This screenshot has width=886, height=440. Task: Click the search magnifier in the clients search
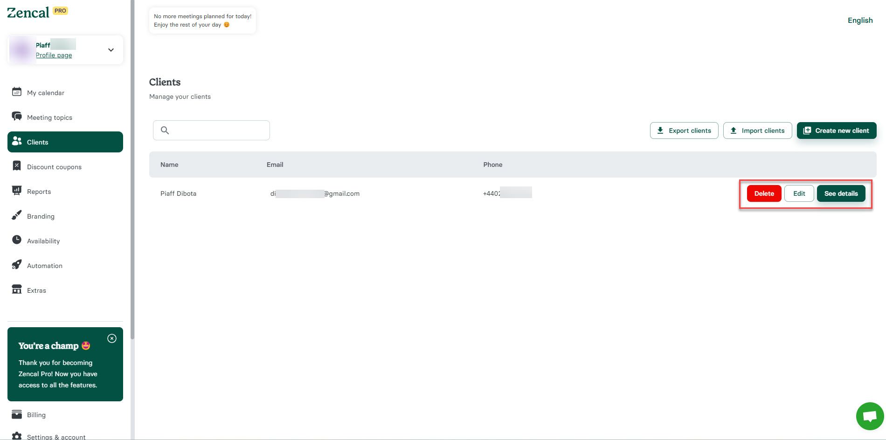165,130
